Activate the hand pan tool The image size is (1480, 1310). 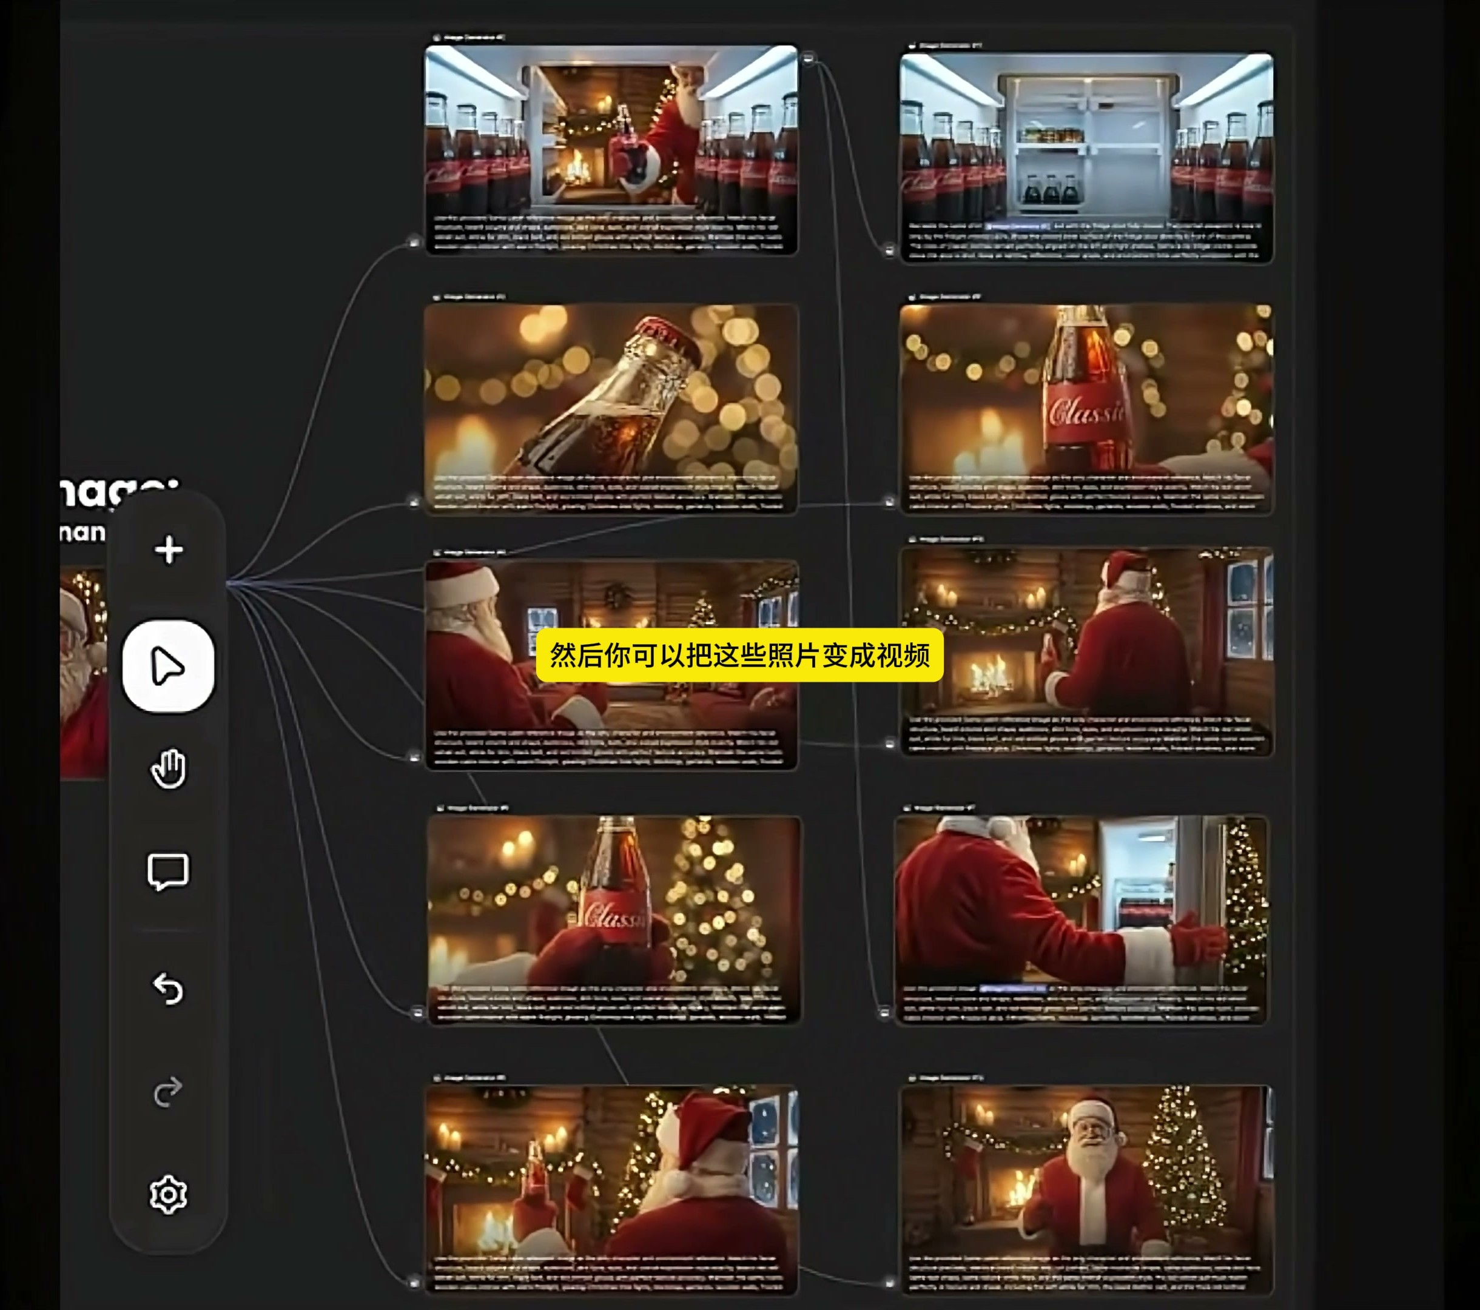coord(168,769)
